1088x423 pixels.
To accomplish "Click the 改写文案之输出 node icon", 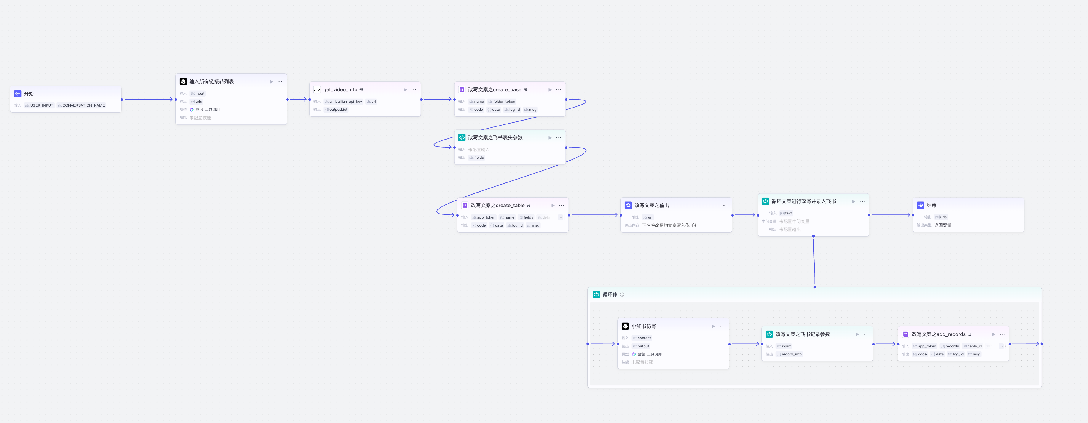I will tap(628, 205).
